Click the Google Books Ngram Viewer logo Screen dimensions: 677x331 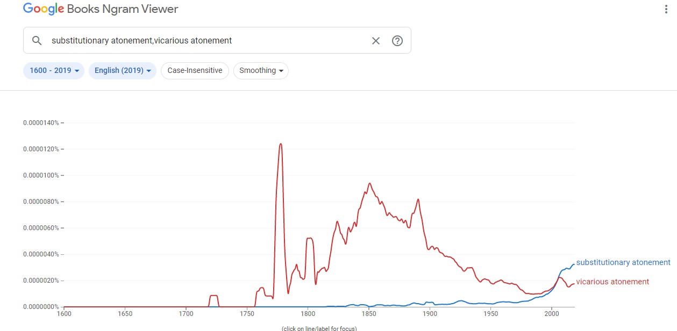(101, 9)
